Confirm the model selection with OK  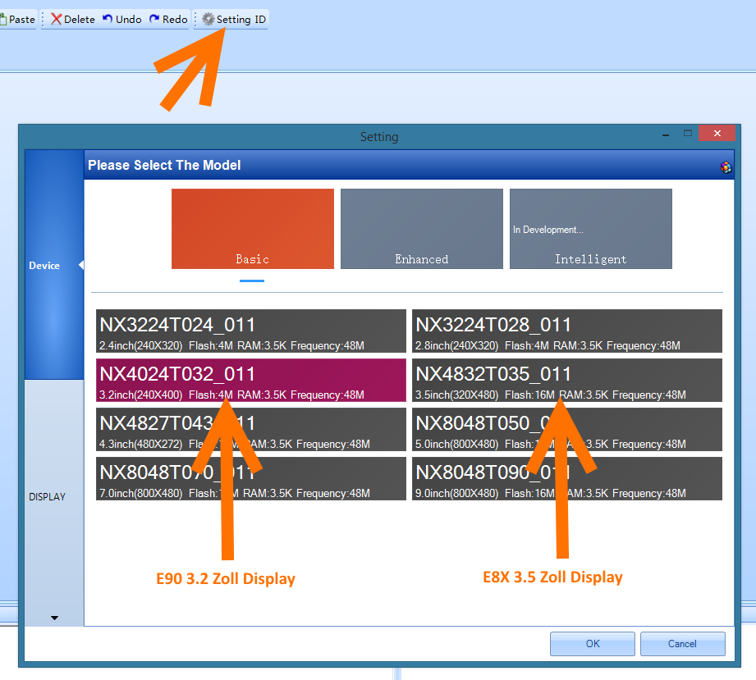click(592, 643)
